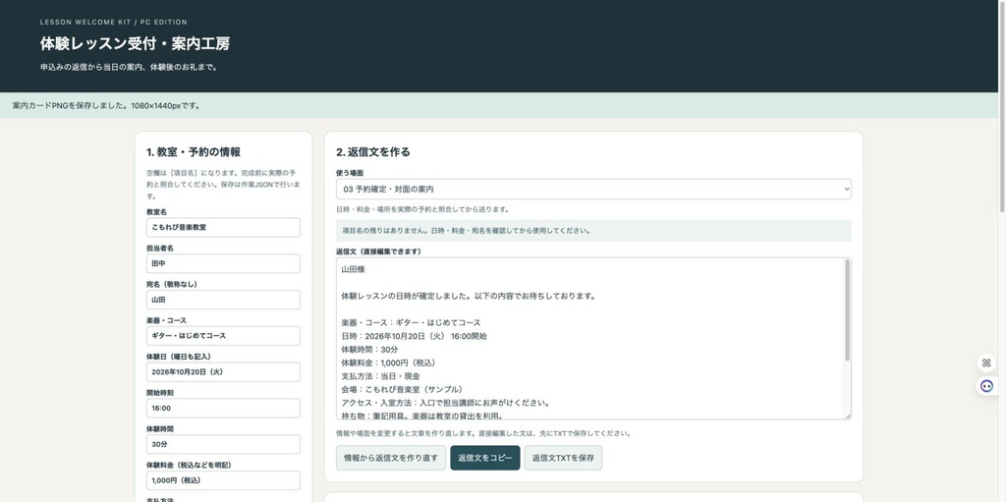Image resolution: width=1006 pixels, height=502 pixels.
Task: Click the 楽器・コース：ギター reply line
Action: (412, 323)
